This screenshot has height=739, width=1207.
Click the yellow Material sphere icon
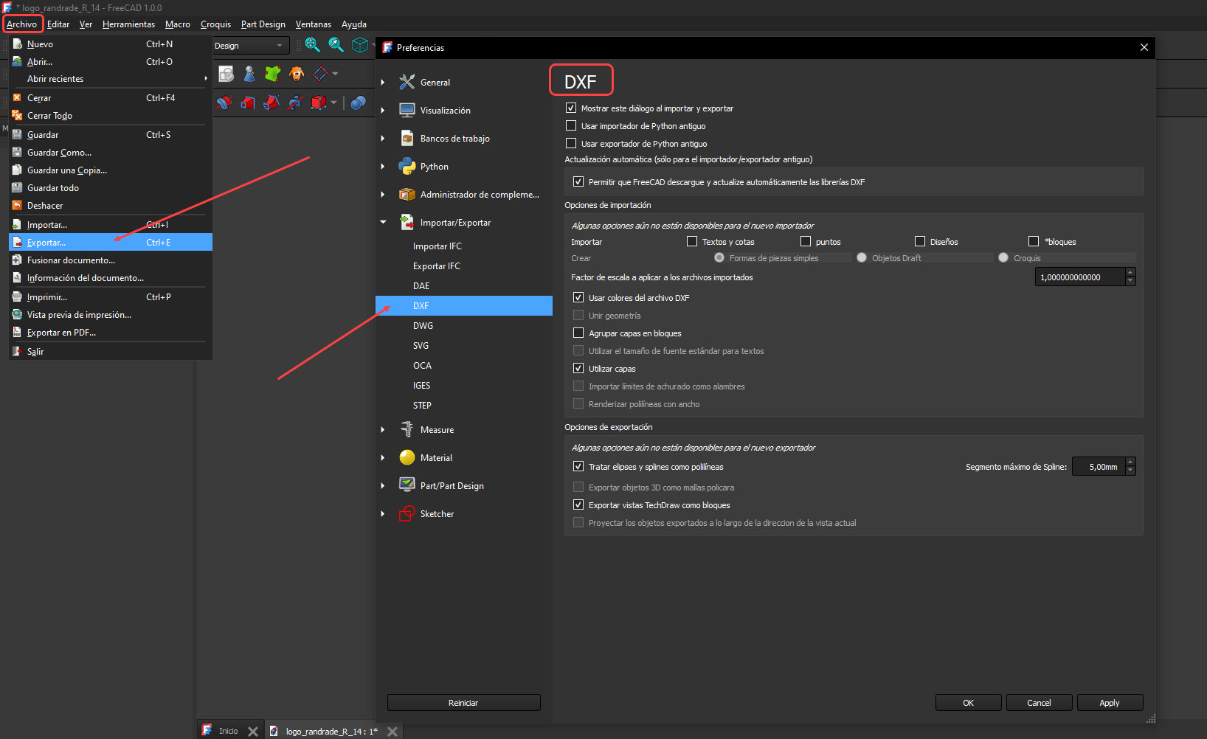click(x=407, y=457)
